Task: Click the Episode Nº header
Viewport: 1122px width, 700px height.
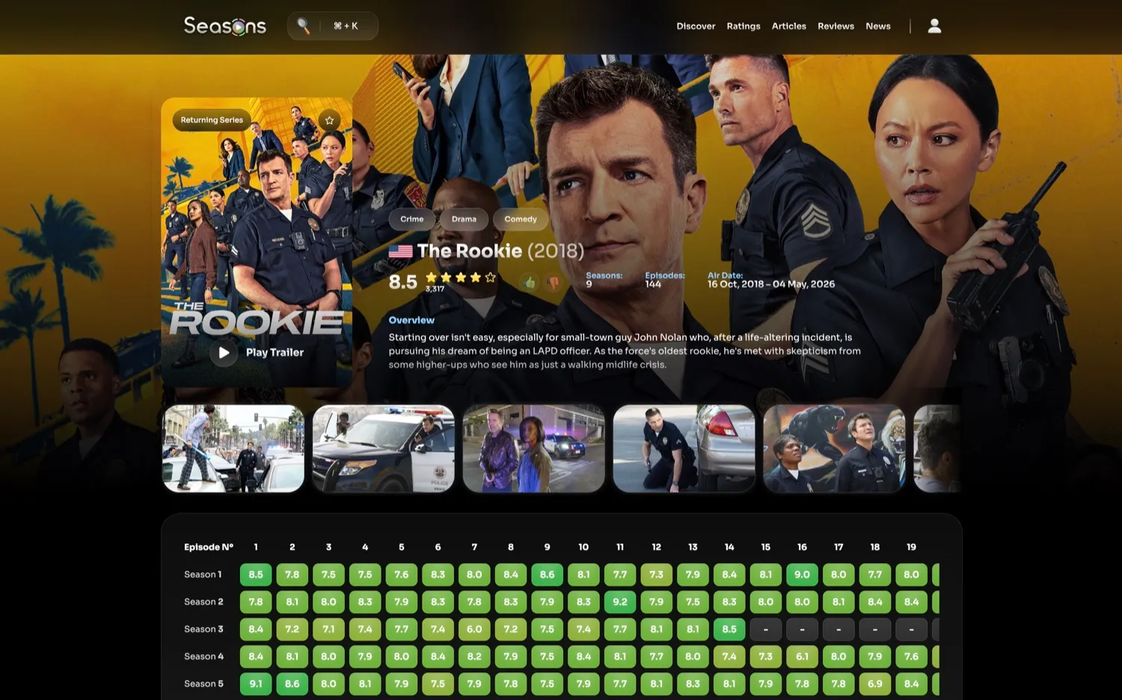Action: point(209,547)
